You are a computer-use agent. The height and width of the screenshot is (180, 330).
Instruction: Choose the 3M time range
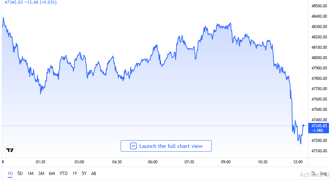click(41, 173)
